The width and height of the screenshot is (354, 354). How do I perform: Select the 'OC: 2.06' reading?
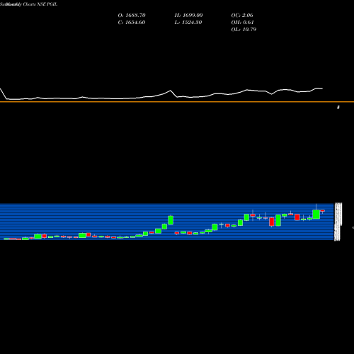point(242,16)
